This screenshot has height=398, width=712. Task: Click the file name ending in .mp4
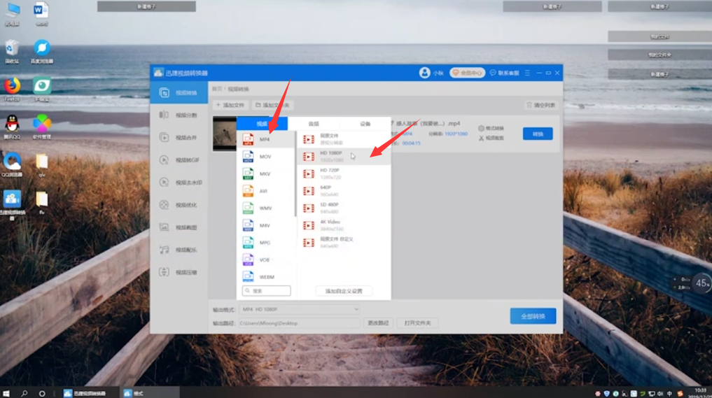[x=428, y=123]
